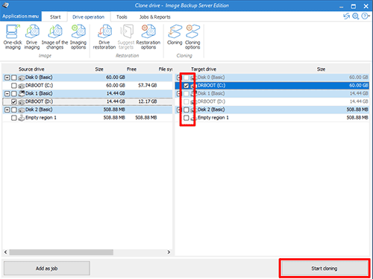The image size is (373, 279).
Task: Open the Jobs & Reports tab
Action: pos(154,17)
